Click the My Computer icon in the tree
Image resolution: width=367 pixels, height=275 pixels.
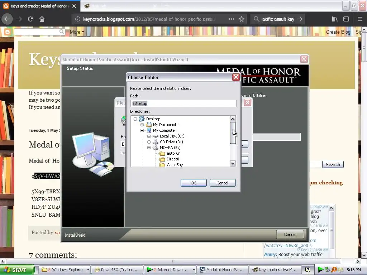(149, 130)
